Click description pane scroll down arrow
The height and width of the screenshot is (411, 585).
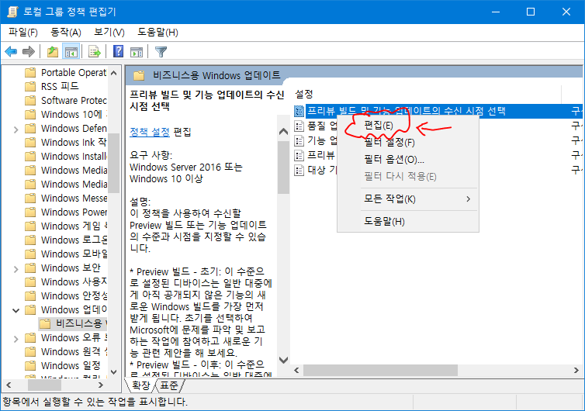tap(283, 360)
